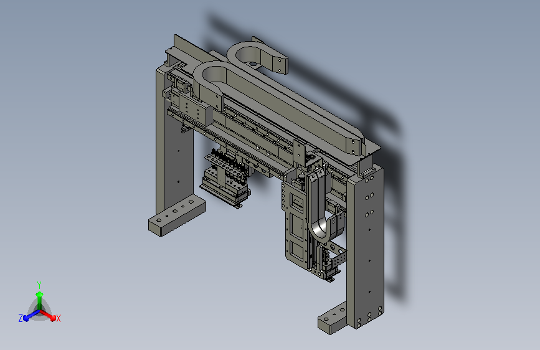540x350 pixels.
Task: Select the tall frame plate with rectangular cutouts
Action: click(x=295, y=227)
